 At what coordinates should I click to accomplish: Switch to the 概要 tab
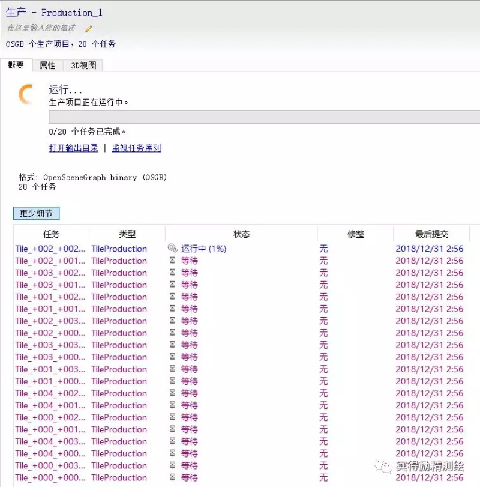tap(16, 65)
